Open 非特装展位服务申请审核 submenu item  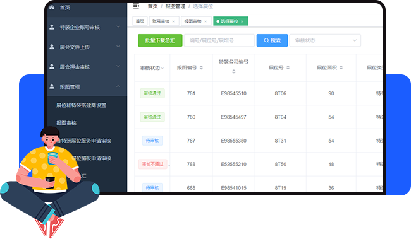[84, 141]
